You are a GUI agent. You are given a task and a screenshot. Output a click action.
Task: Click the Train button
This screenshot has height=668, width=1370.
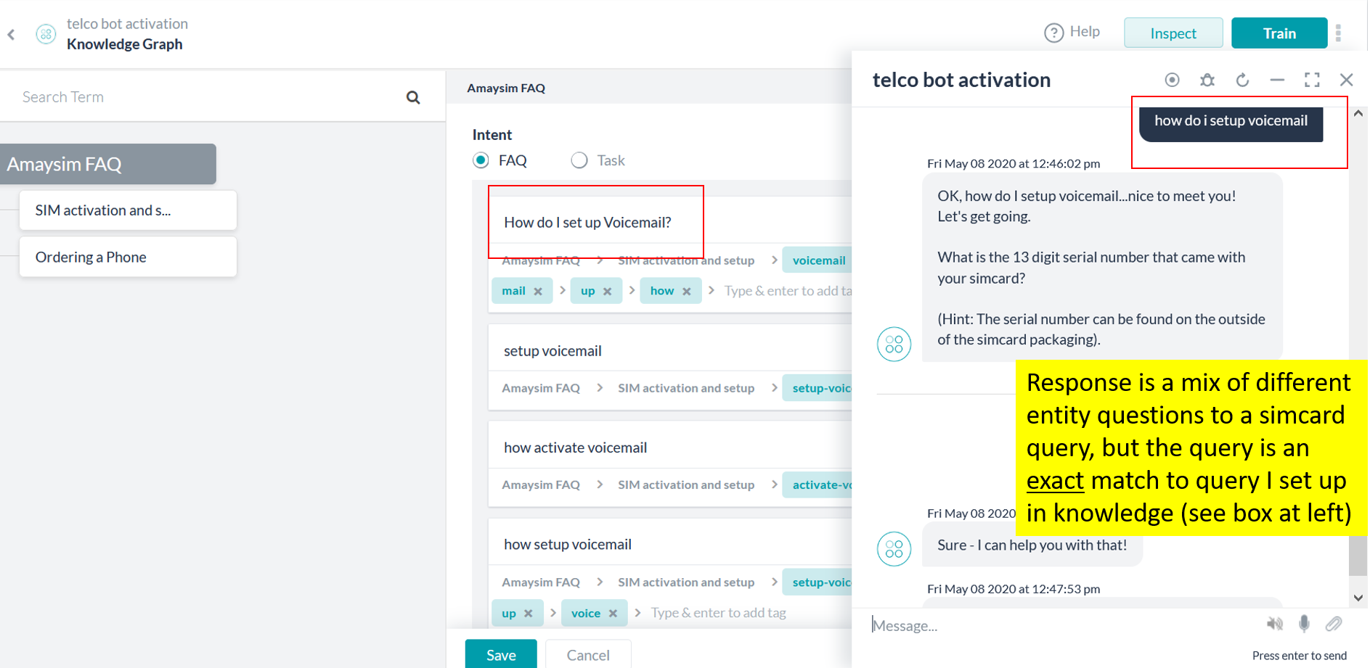coord(1279,33)
